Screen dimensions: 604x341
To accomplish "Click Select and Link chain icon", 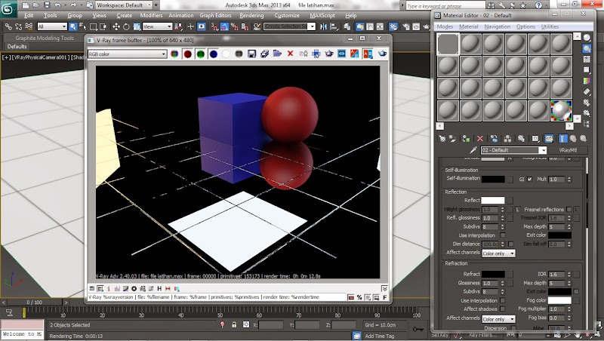I will 8,26.
